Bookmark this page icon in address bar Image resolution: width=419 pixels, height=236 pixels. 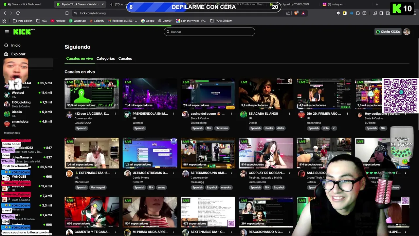click(67, 13)
